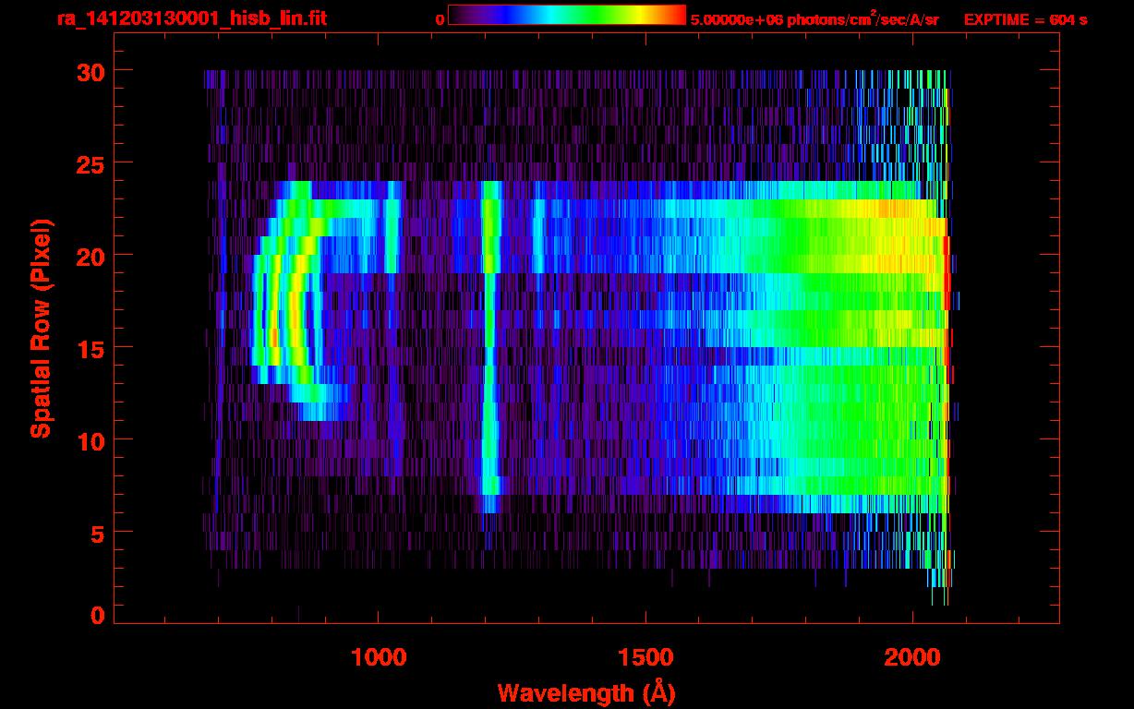The image size is (1134, 709).
Task: Click the rainbow color scale bar
Action: [x=567, y=15]
